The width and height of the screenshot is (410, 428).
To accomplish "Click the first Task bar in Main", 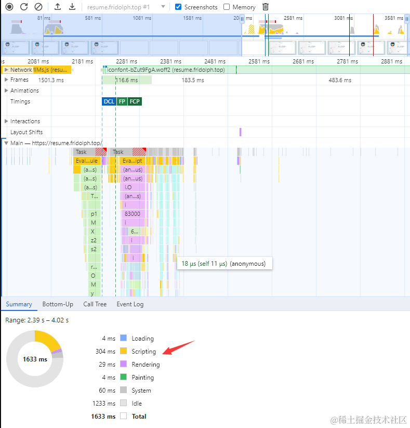I will [x=89, y=152].
